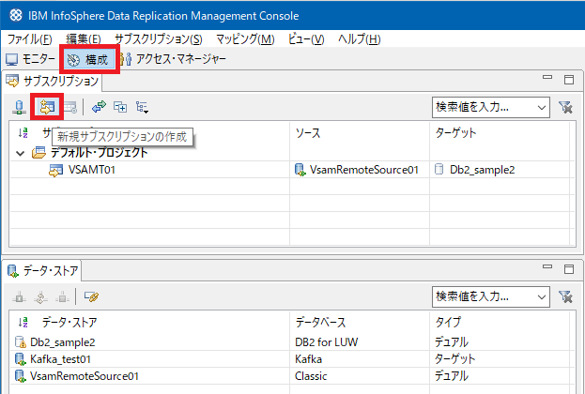The image size is (585, 394).
Task: Click the Classic database cell
Action: (311, 376)
